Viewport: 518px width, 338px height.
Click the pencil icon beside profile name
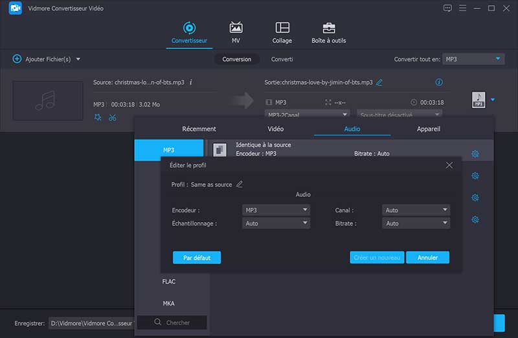(x=240, y=185)
